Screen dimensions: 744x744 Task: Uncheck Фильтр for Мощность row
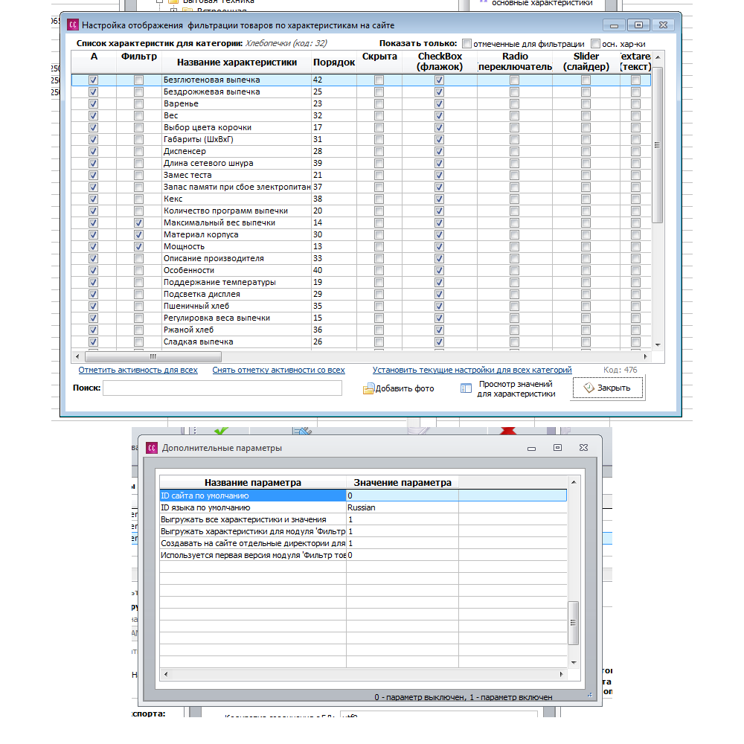point(138,246)
